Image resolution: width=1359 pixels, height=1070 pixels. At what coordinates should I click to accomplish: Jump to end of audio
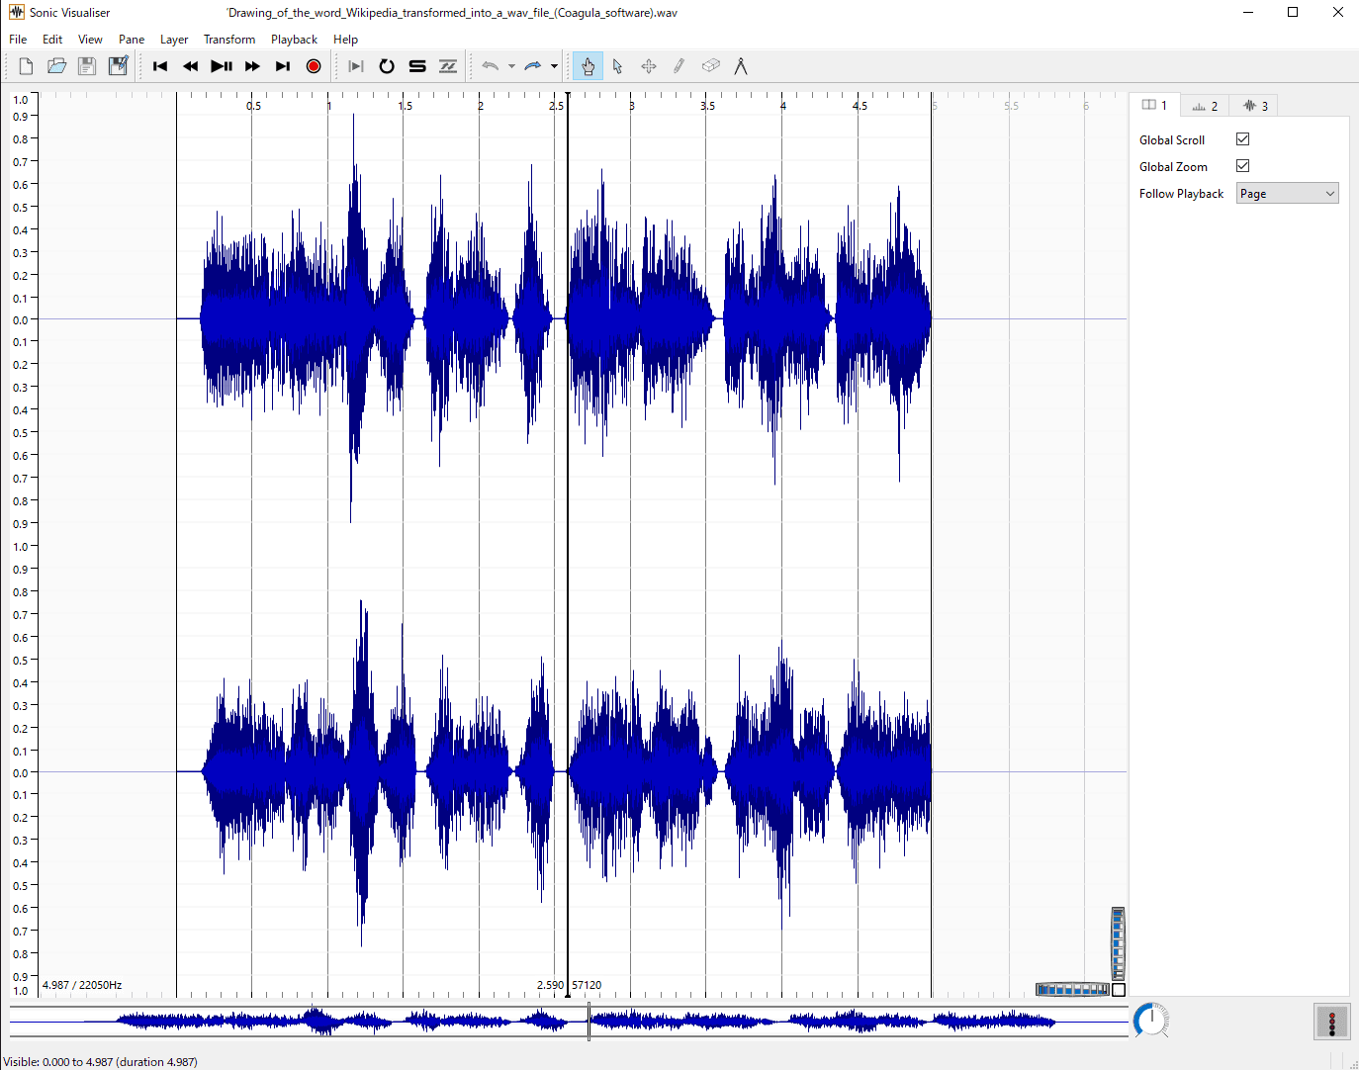point(283,66)
